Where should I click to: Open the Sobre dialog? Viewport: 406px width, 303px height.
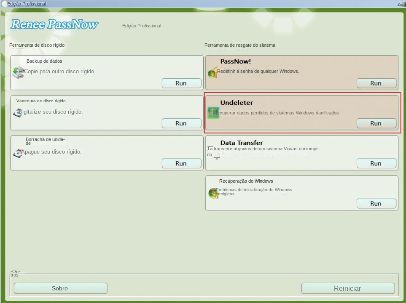(x=60, y=288)
